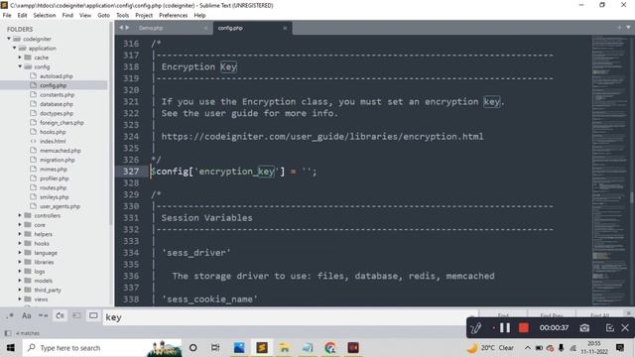
Task: Open hooks.php file in the sidebar
Action: point(53,132)
